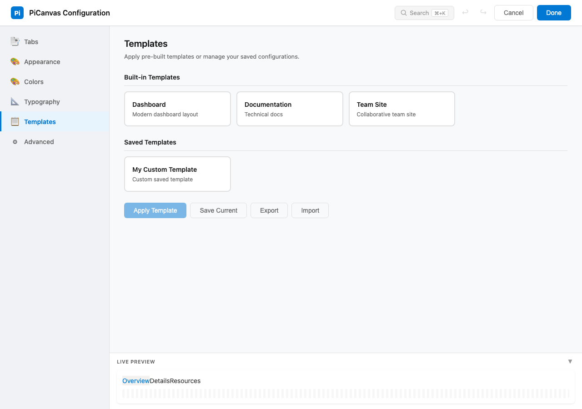Click the PiCanvas Configuration title

point(70,13)
